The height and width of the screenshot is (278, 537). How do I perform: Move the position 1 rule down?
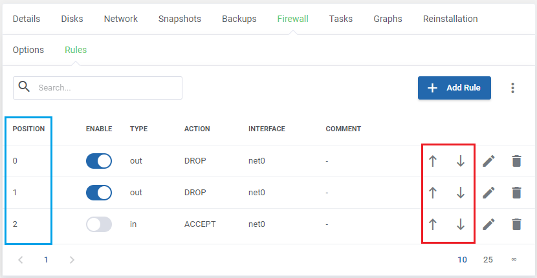461,193
